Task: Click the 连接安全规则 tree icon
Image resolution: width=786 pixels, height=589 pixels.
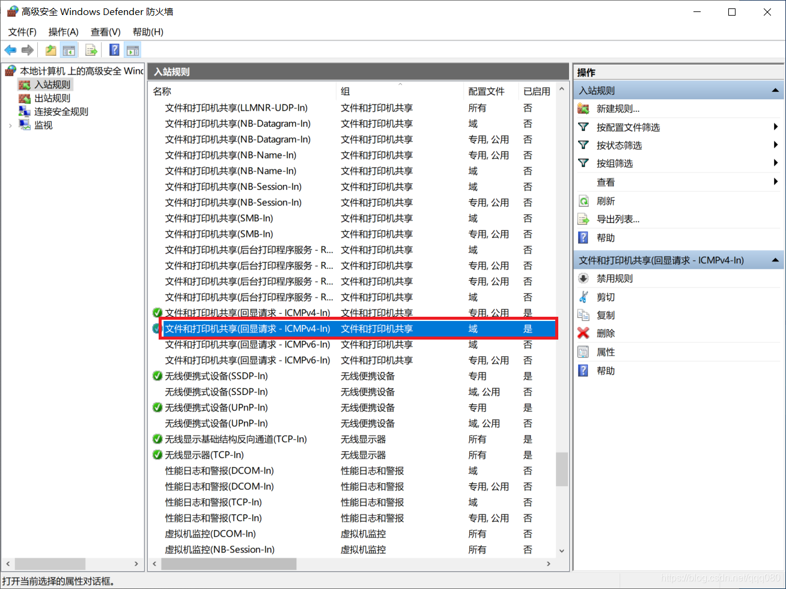Action: tap(25, 111)
